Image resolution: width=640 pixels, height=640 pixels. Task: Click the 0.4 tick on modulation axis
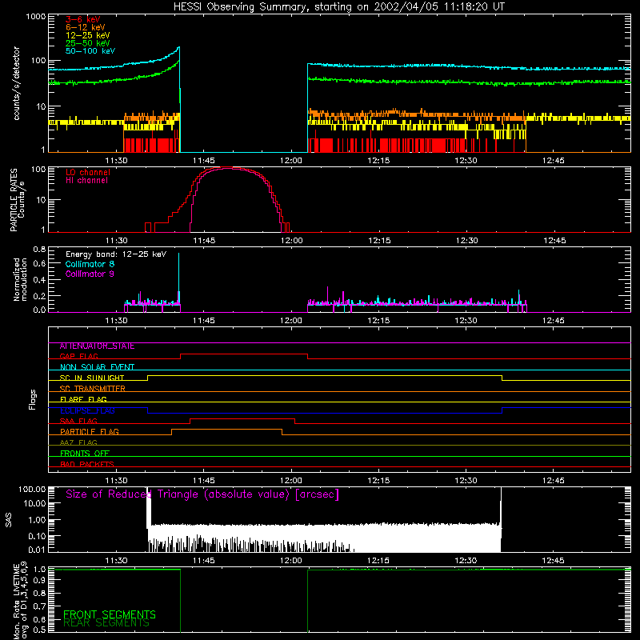[39, 280]
